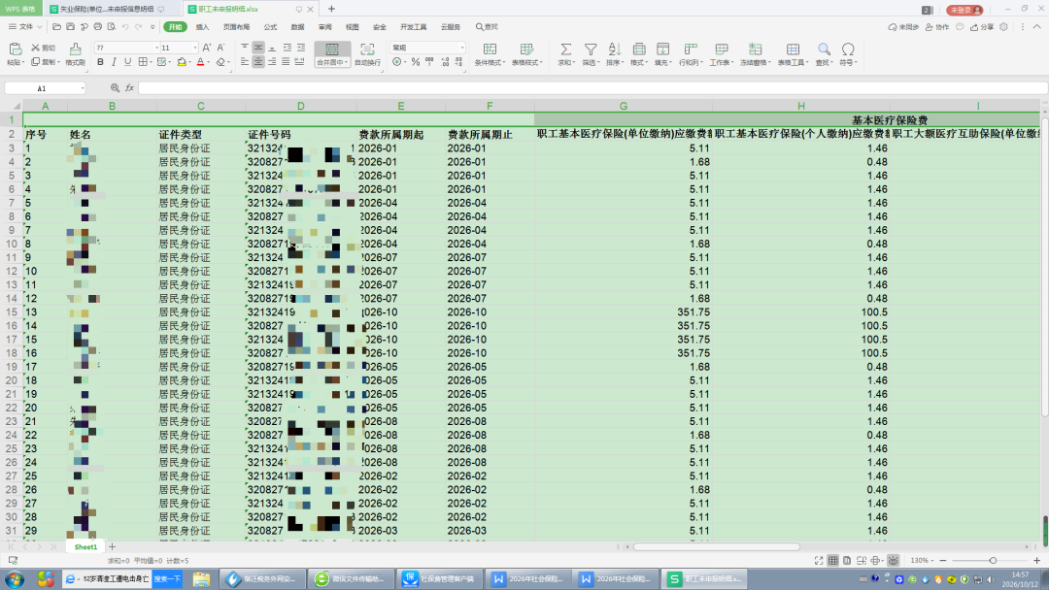Click inside the formula bar input

coord(592,88)
